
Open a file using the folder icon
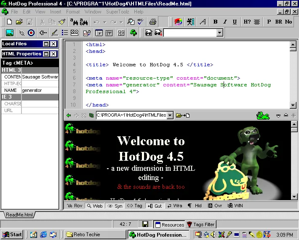pos(19,22)
